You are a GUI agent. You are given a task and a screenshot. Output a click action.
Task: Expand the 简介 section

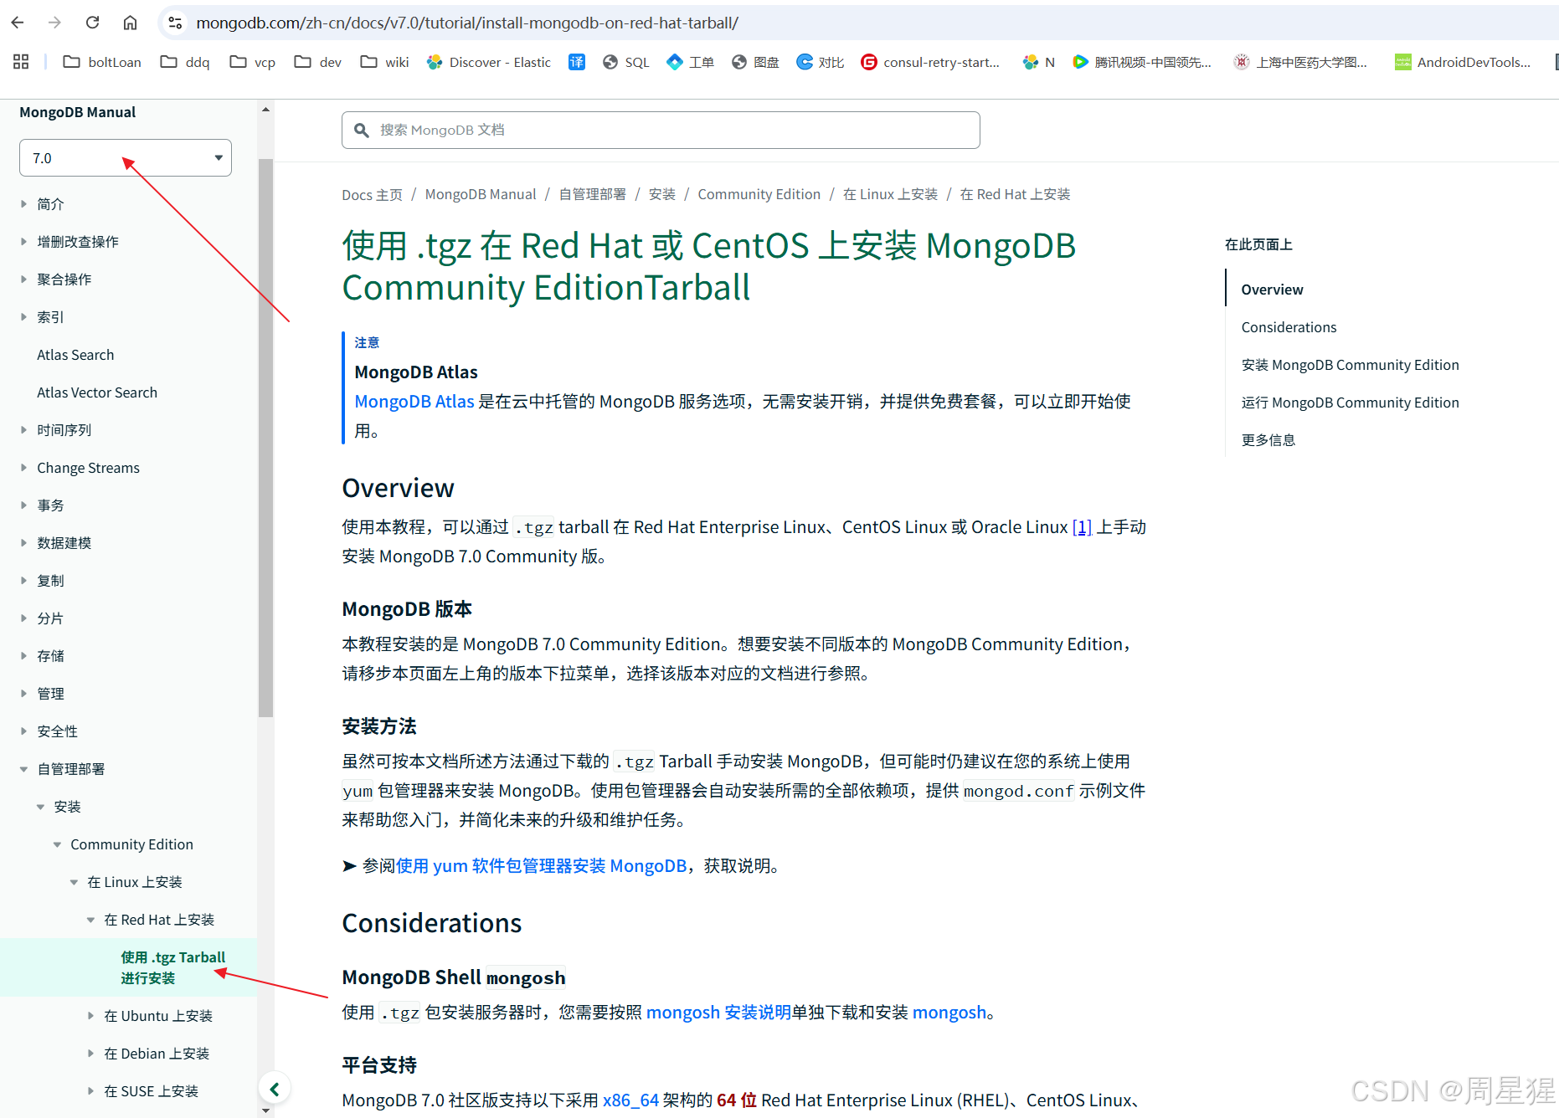24,203
